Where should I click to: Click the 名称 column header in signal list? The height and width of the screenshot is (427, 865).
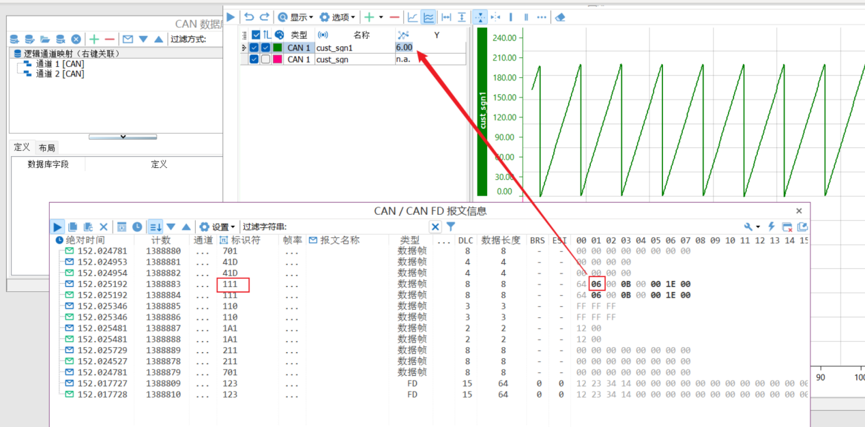tap(362, 35)
